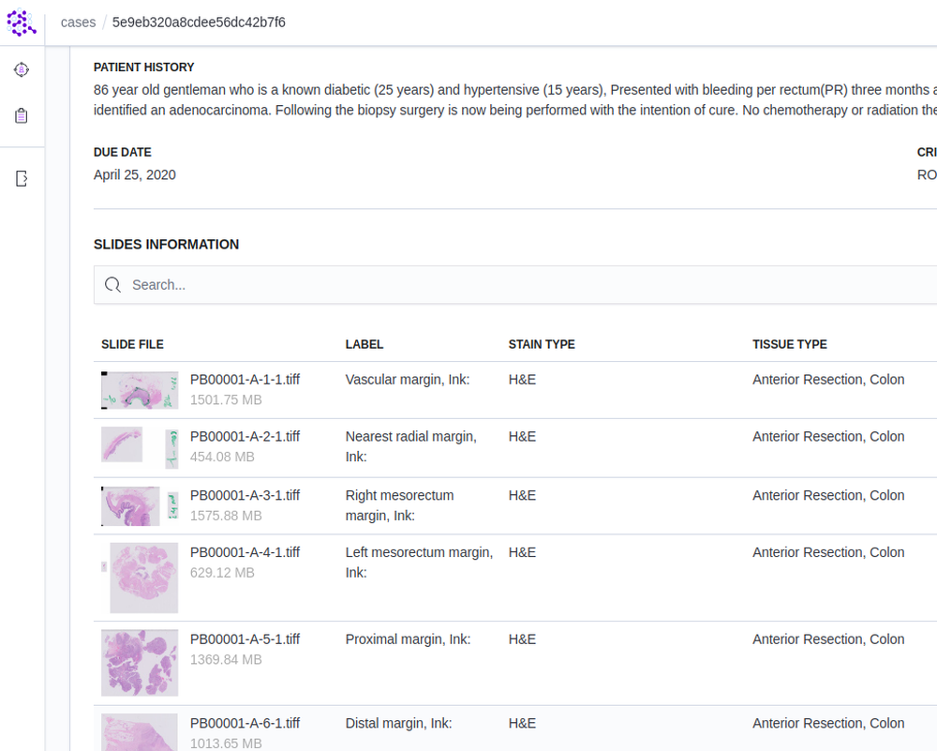Click label 'Left mesorectum margin, Ink:'
Image resolution: width=937 pixels, height=751 pixels.
click(419, 563)
